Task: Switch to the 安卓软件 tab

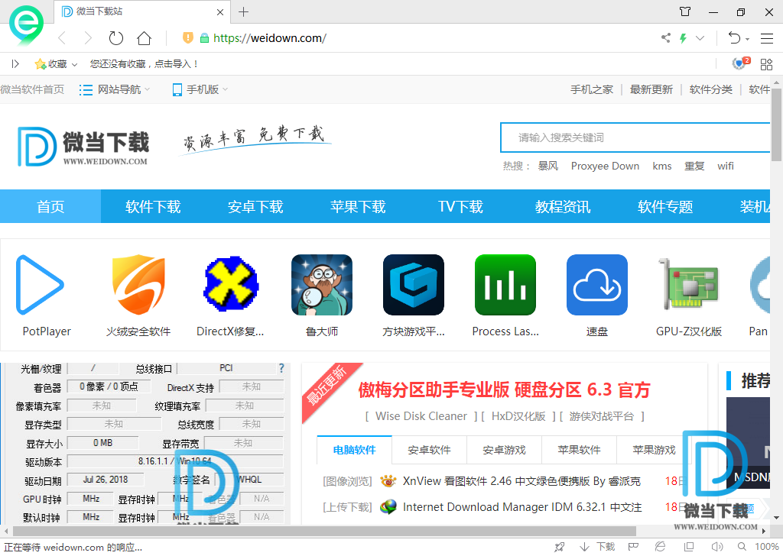Action: coord(430,450)
